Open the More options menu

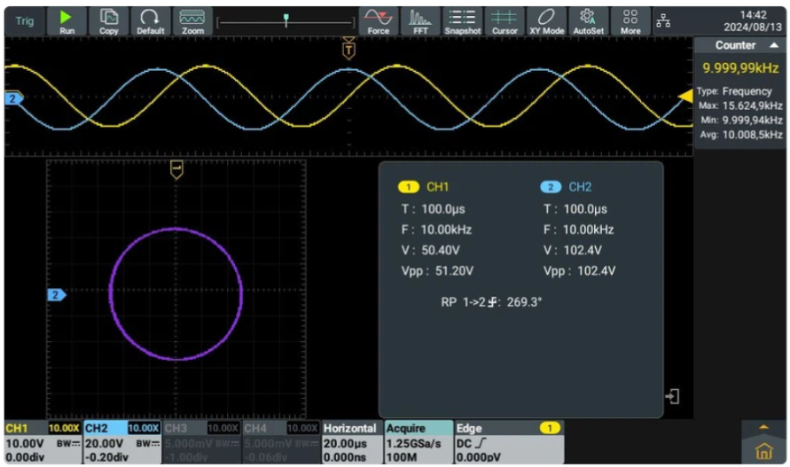click(630, 21)
